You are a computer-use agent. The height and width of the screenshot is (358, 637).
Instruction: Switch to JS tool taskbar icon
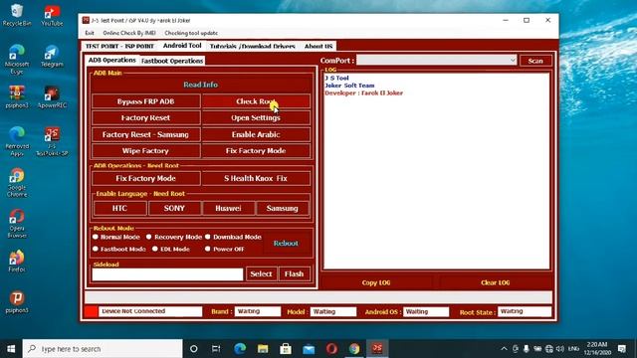(377, 349)
